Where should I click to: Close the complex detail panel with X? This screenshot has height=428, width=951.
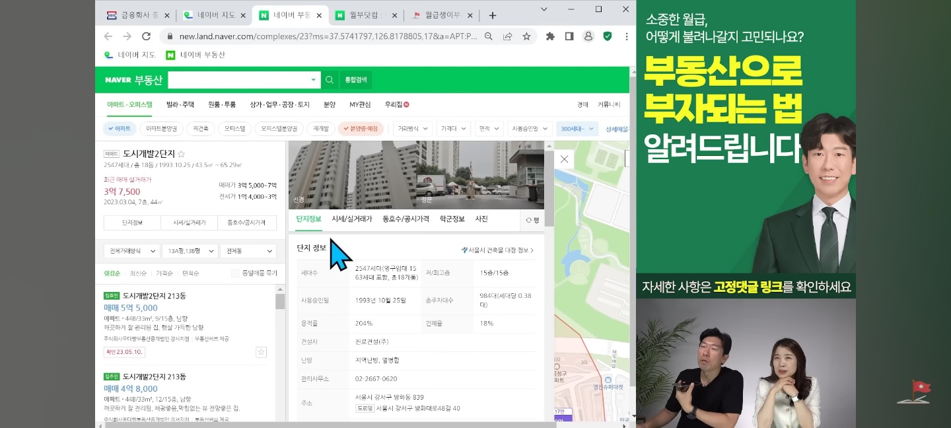(564, 159)
